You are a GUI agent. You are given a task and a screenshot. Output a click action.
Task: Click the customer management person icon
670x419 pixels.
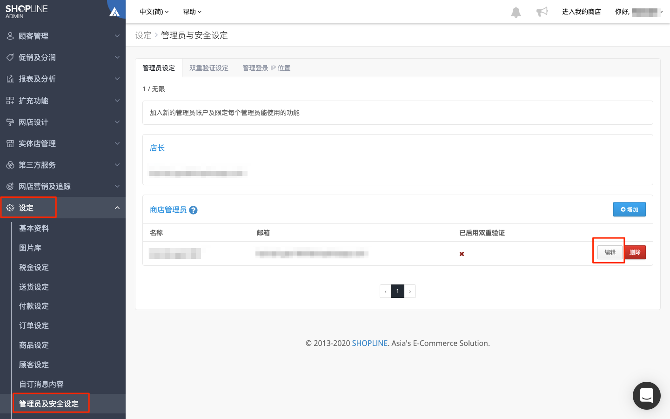(x=10, y=36)
